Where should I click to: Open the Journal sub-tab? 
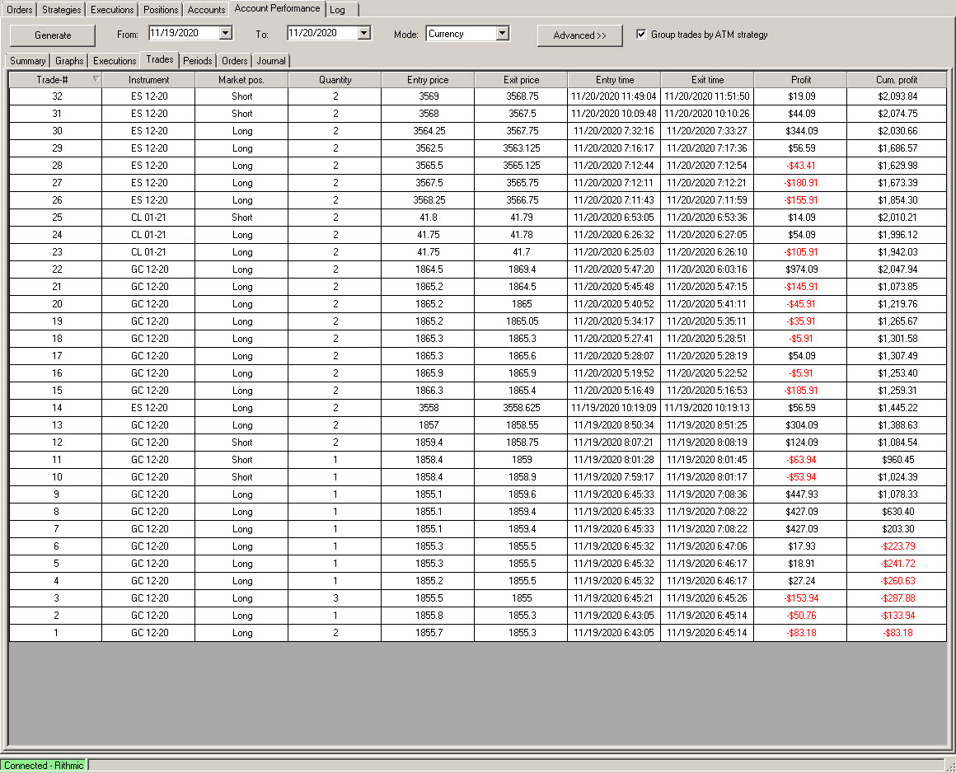click(271, 61)
